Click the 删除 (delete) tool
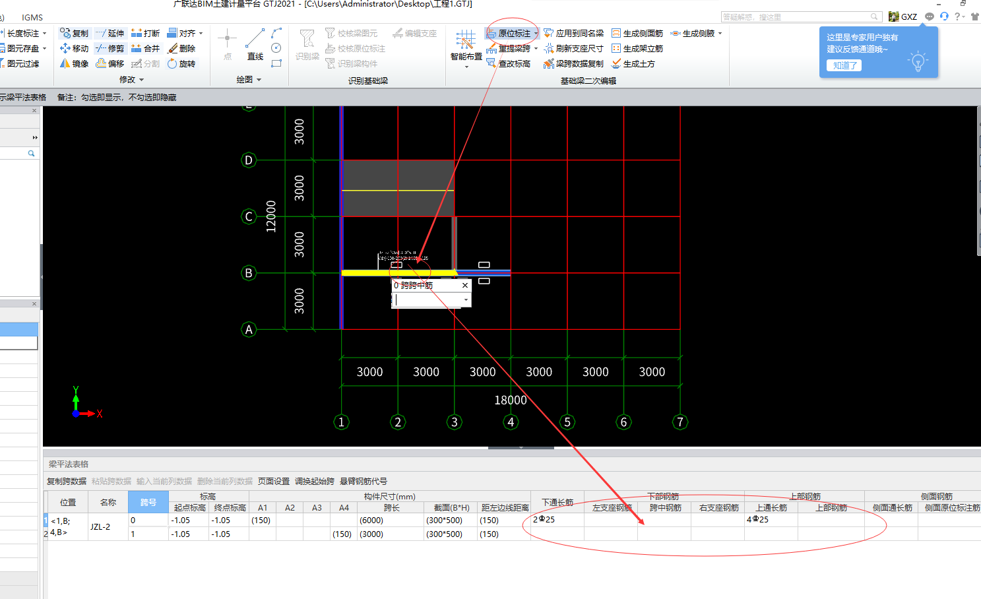 pos(181,48)
